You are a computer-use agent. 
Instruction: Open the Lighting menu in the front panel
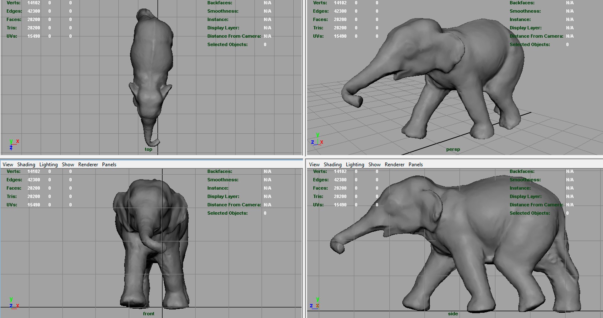click(x=48, y=164)
